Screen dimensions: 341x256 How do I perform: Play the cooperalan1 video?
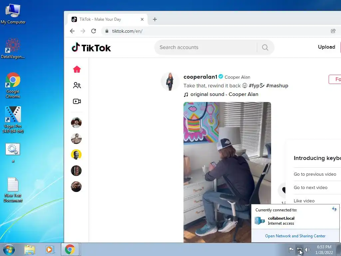tap(227, 172)
